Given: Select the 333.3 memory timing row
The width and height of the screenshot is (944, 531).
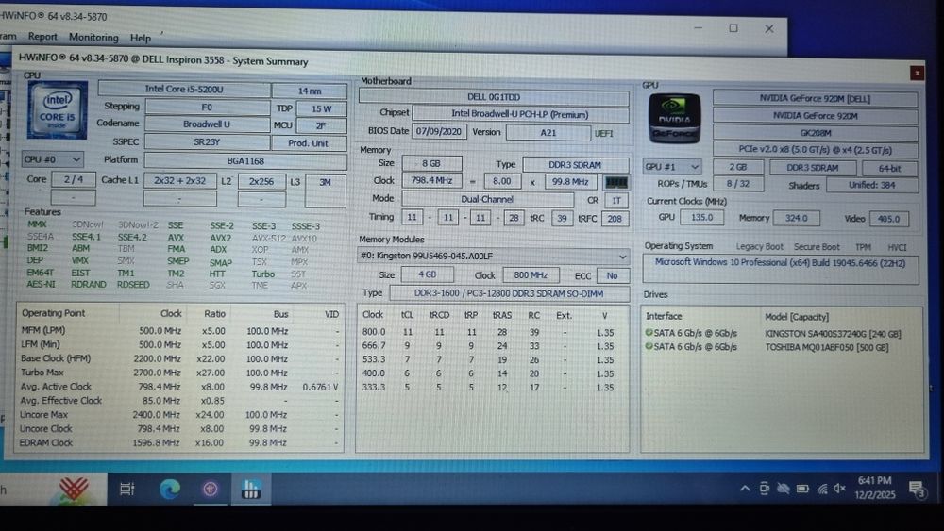Looking at the screenshot, I should [491, 388].
